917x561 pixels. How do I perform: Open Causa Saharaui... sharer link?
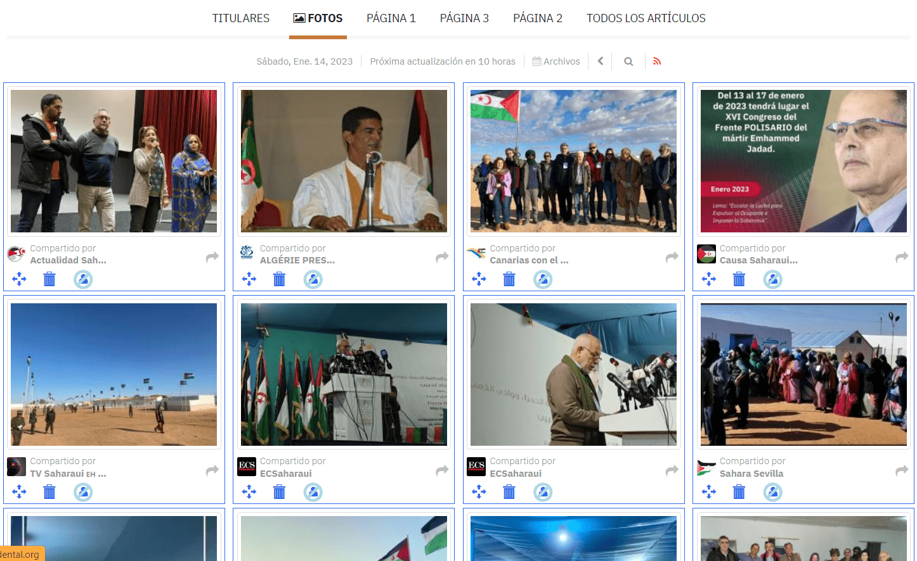click(758, 260)
